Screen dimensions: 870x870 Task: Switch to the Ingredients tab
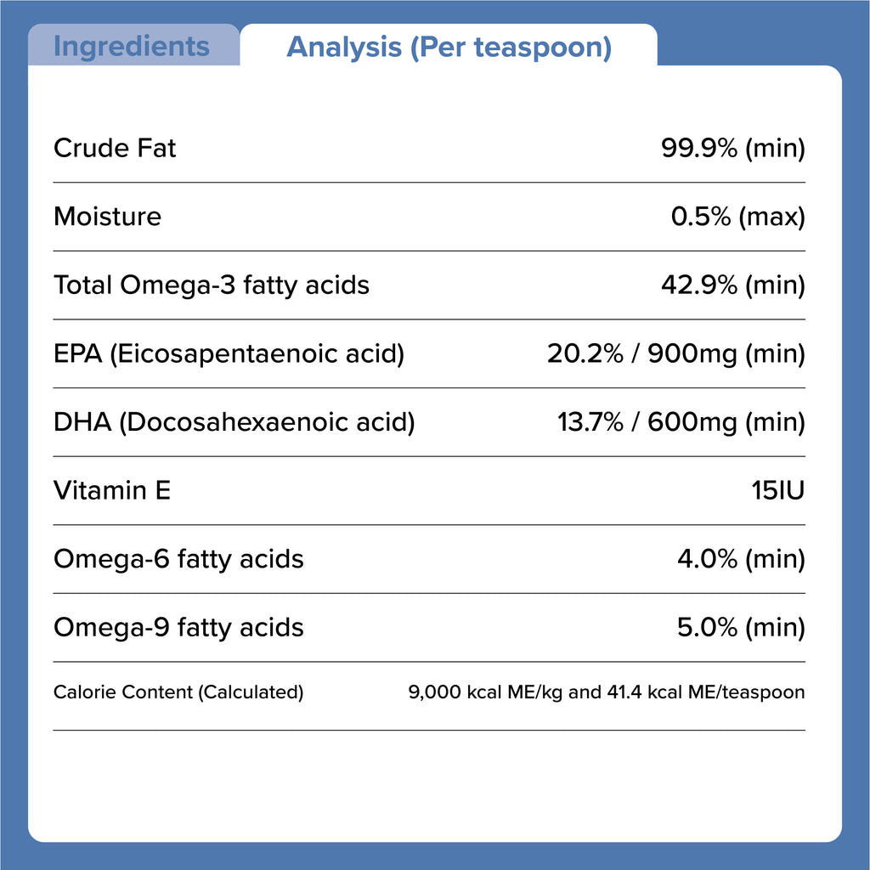coord(132,46)
